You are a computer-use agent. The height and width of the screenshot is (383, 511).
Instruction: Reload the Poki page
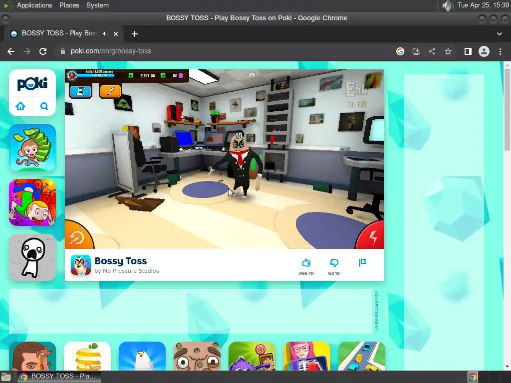[x=43, y=51]
